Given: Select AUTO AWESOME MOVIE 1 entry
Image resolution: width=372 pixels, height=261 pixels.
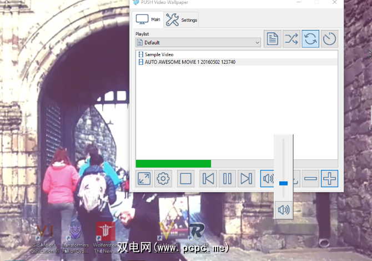Looking at the screenshot, I should click(x=237, y=62).
